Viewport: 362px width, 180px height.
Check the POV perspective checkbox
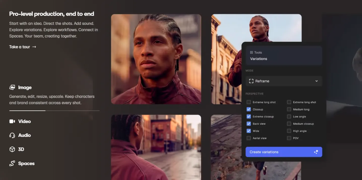pos(289,138)
